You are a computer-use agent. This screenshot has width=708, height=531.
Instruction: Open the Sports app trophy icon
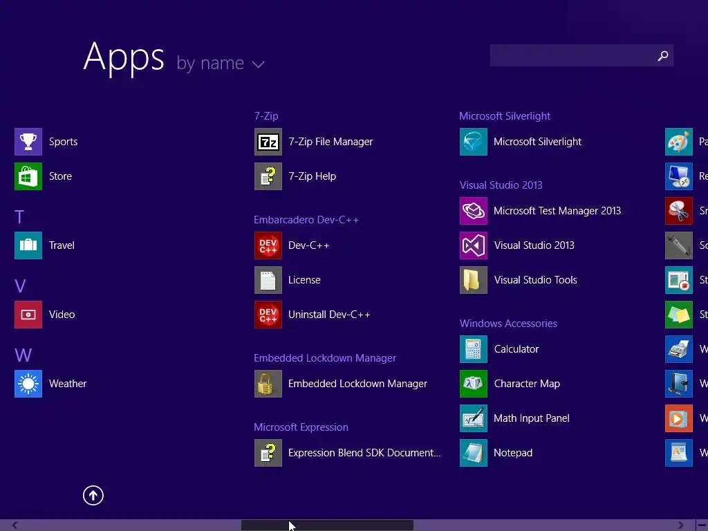[28, 142]
